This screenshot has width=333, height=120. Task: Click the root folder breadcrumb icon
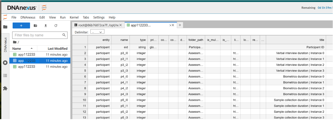15,42
